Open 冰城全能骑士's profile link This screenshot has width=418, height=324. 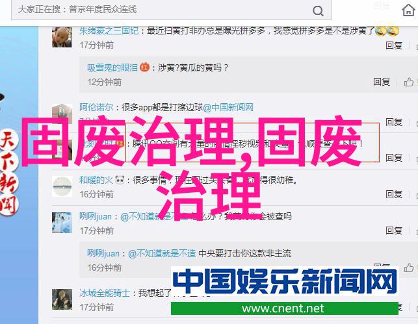click(105, 293)
